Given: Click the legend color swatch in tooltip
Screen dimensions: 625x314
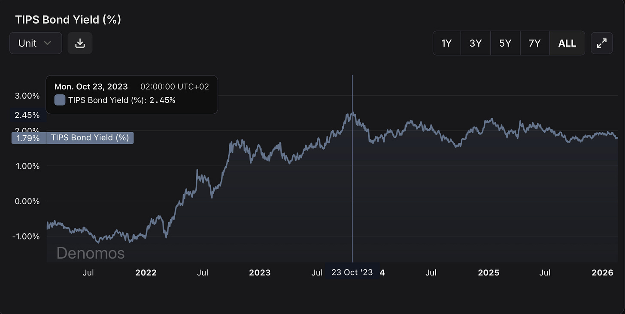Looking at the screenshot, I should point(59,100).
